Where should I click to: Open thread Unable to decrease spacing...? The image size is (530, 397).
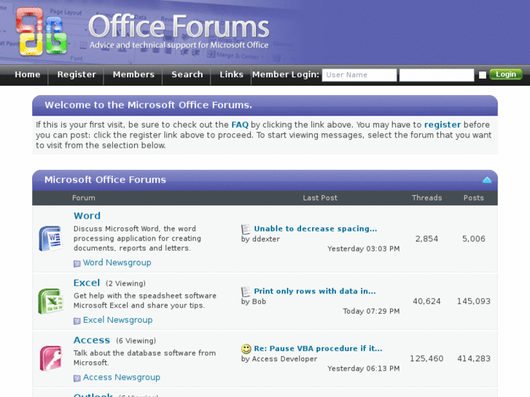(x=316, y=229)
